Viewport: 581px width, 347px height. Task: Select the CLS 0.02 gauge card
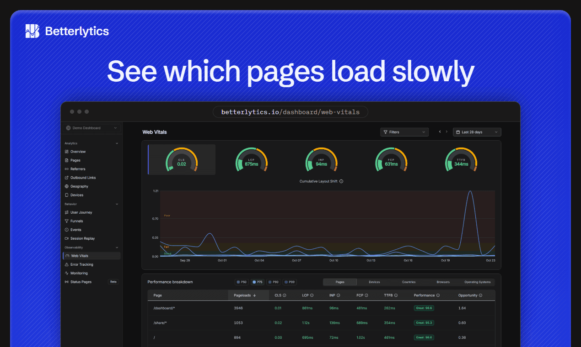pos(182,160)
